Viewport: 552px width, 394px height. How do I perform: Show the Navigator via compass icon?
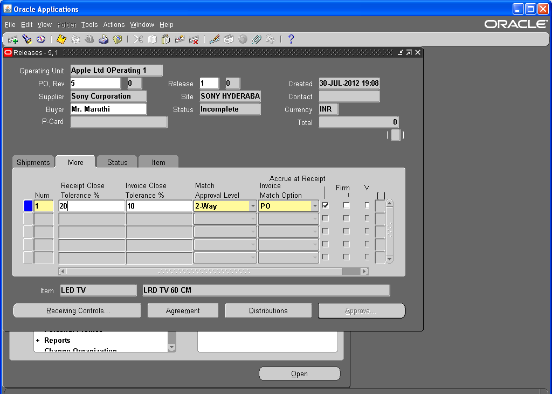click(x=41, y=39)
